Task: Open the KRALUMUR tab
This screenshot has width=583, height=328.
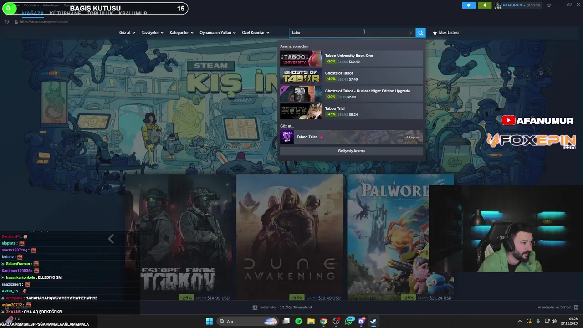Action: [x=133, y=14]
